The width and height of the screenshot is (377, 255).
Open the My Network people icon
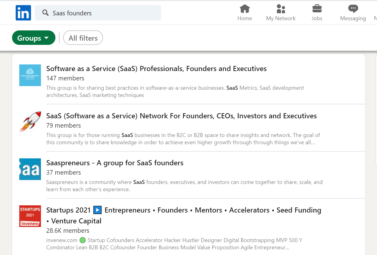pos(281,9)
